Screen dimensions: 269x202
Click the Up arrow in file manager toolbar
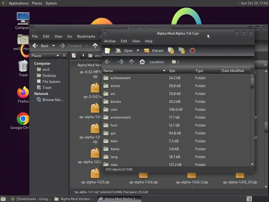coord(95,46)
